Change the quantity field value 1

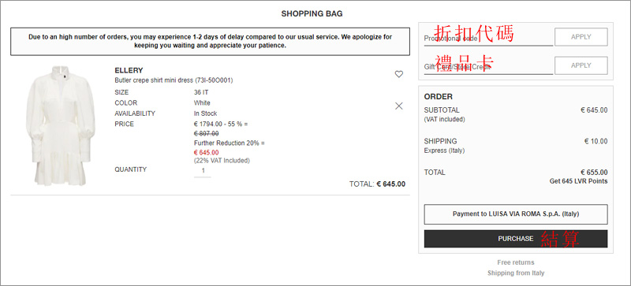tap(203, 170)
